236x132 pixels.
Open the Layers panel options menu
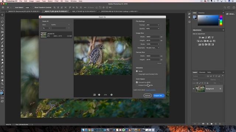[x=223, y=72]
